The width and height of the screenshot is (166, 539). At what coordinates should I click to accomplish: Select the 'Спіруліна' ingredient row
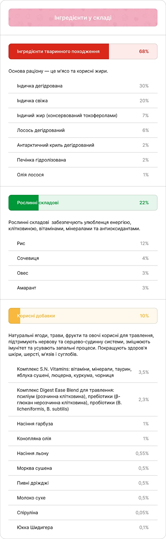point(83,513)
